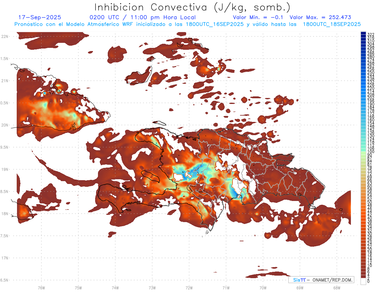
Task: Click the '75W' longitude label
Action: 78,288
